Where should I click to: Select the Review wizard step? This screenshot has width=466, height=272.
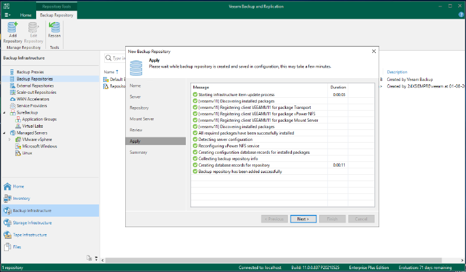tap(136, 130)
